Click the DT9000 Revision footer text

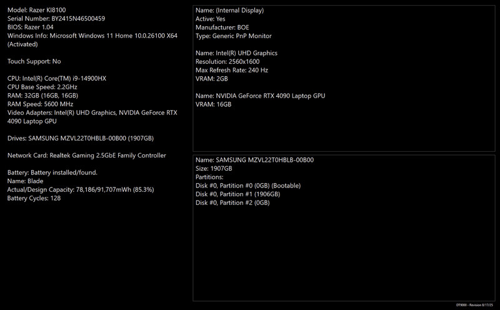[x=474, y=305]
